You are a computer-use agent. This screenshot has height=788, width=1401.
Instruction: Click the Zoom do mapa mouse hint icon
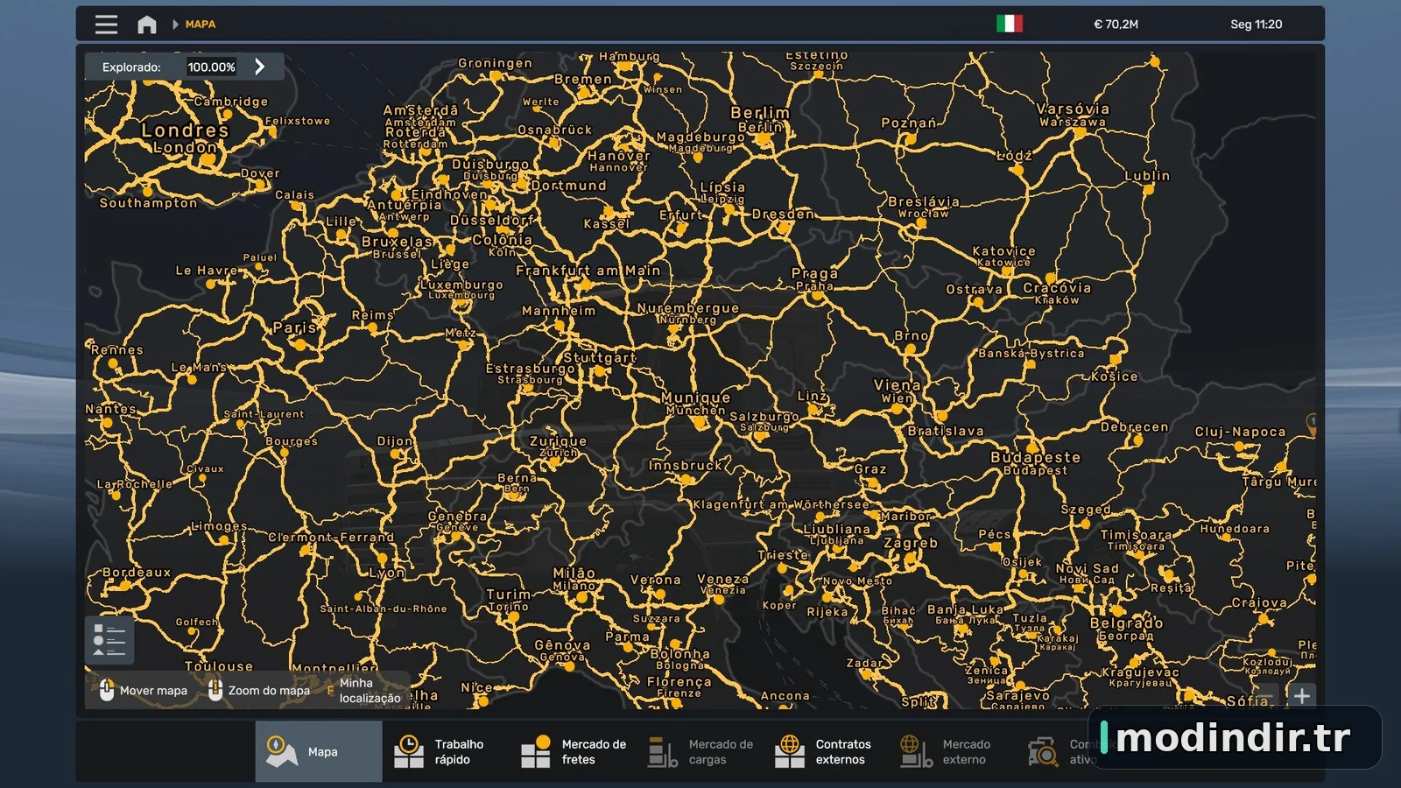[x=215, y=690]
